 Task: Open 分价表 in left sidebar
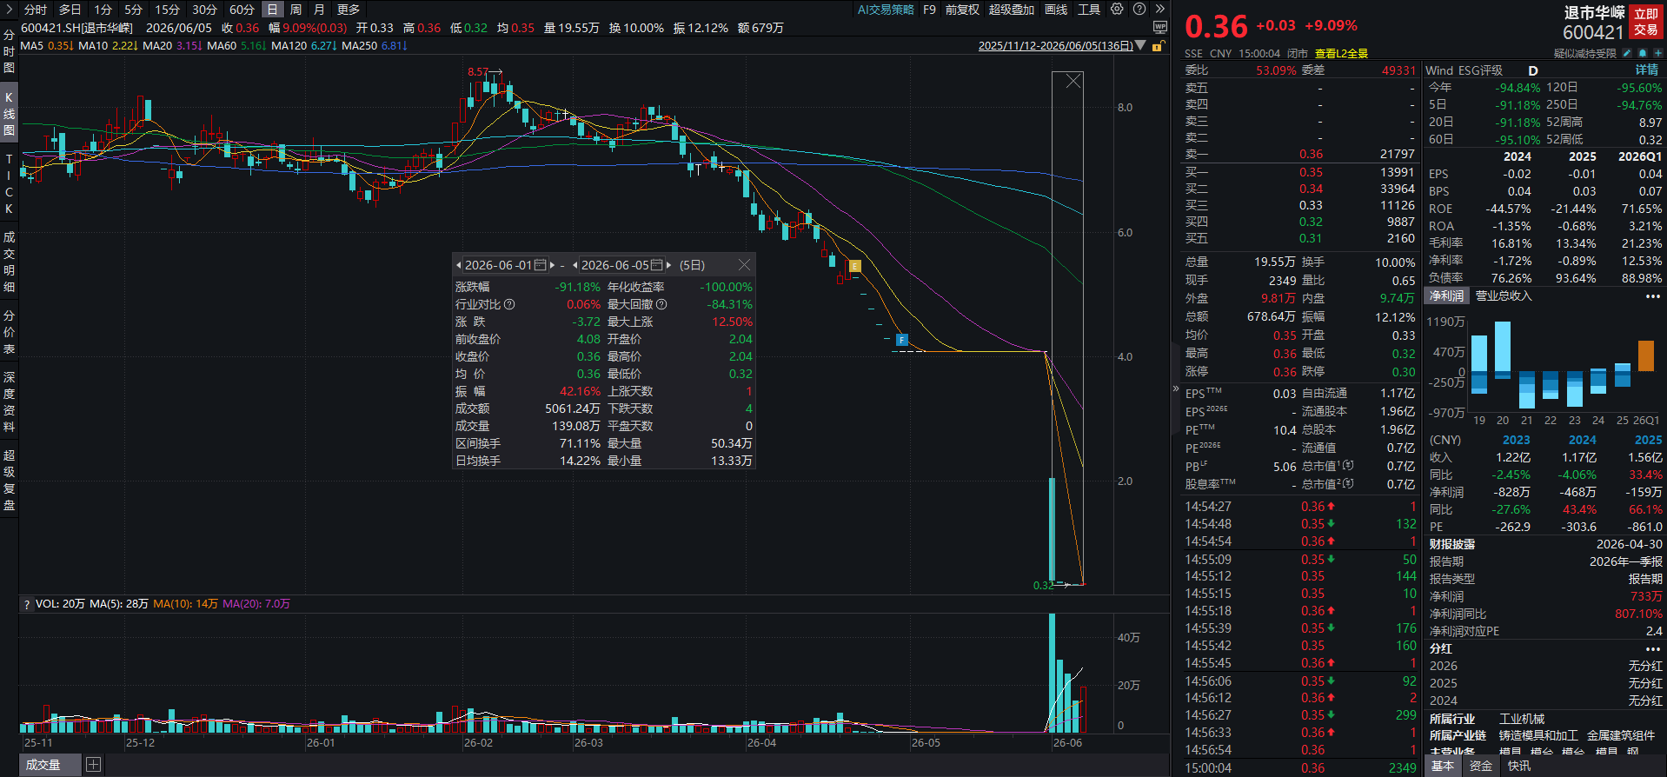click(x=9, y=332)
